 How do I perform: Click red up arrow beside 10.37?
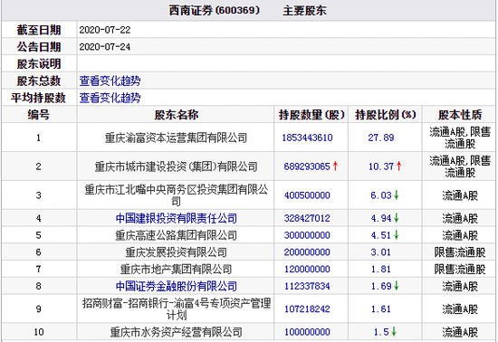pyautogui.click(x=399, y=166)
